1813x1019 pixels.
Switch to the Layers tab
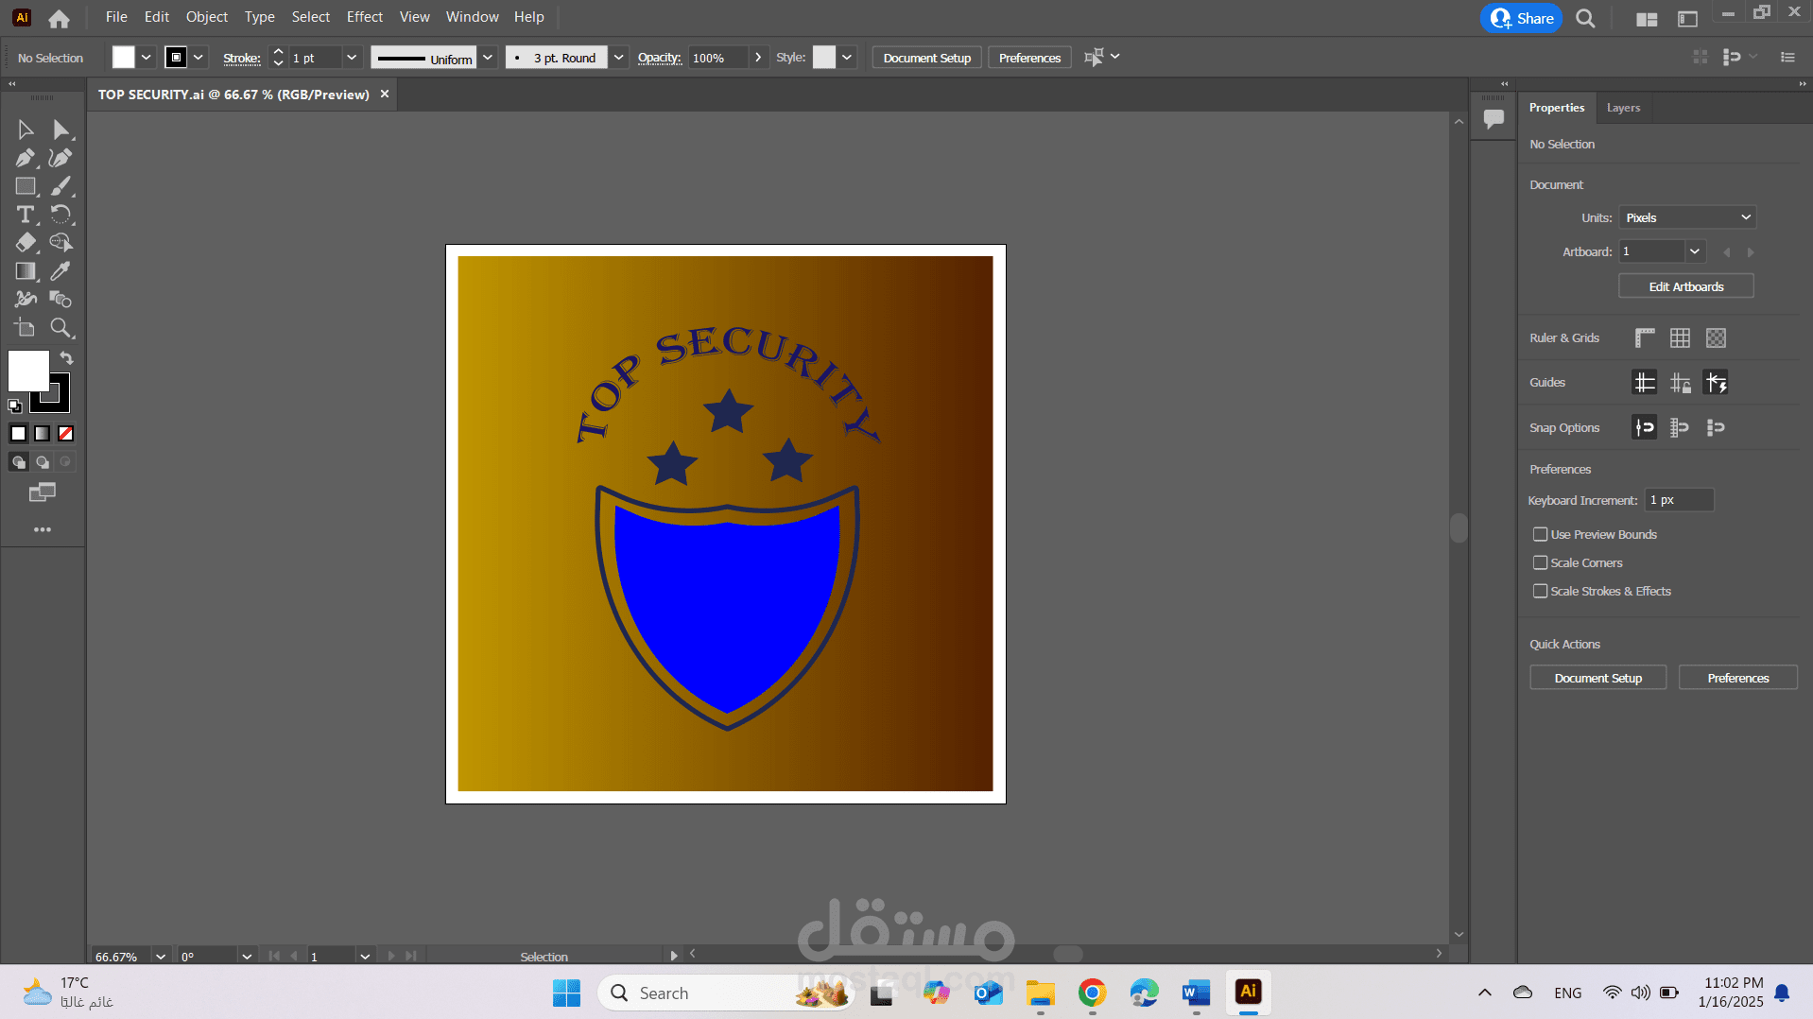pyautogui.click(x=1623, y=108)
